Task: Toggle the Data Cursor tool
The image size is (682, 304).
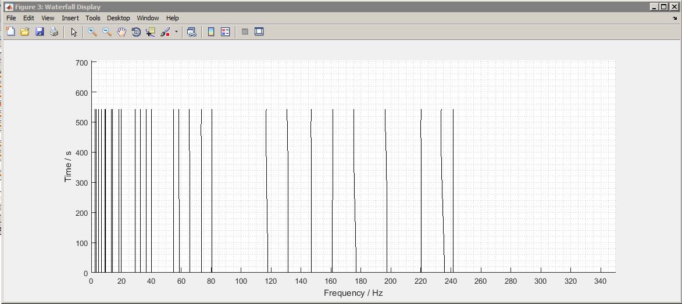Action: [151, 32]
